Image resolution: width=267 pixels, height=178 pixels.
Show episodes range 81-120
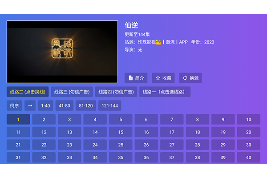click(86, 105)
